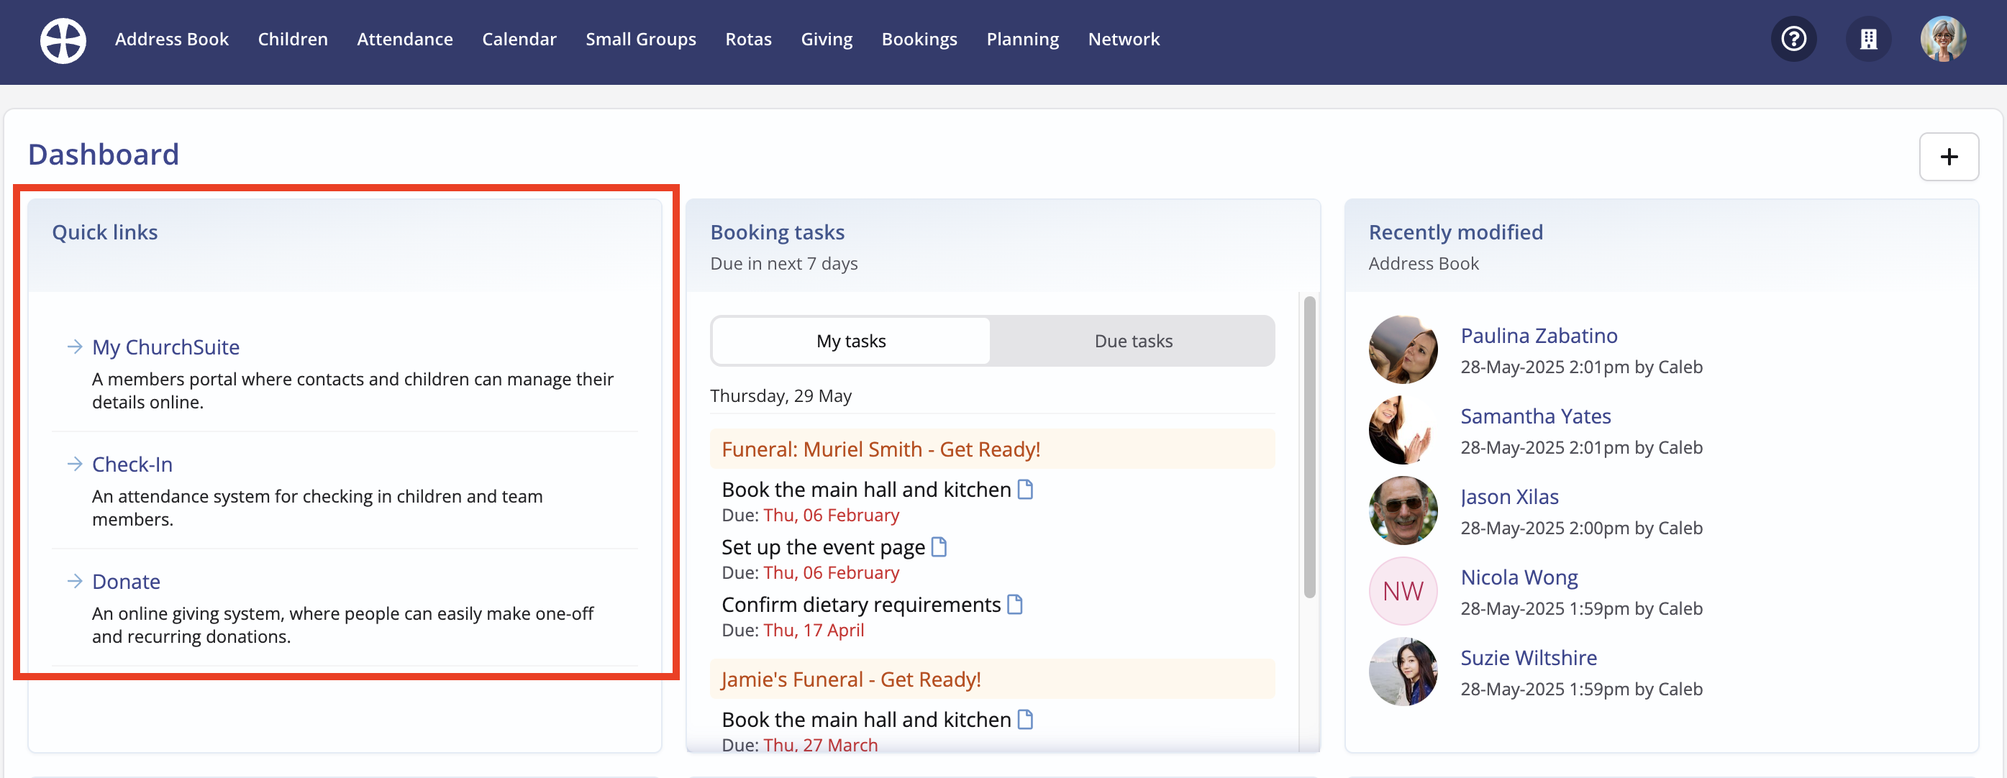Click the ChurchSuite logo icon

63,40
